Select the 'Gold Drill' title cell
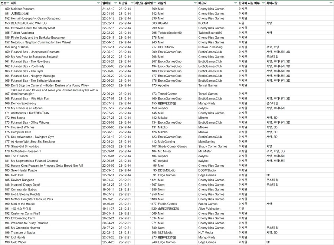This screenshot has height=245, width=334. (55, 175)
